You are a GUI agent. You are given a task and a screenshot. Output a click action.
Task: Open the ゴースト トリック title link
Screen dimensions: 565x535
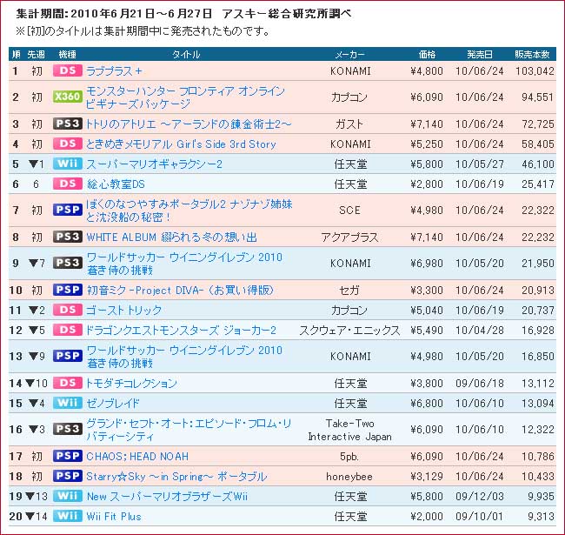click(x=123, y=310)
